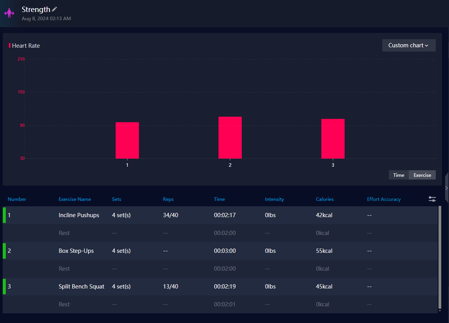Image resolution: width=449 pixels, height=323 pixels.
Task: Open the Custom chart dropdown
Action: 409,45
